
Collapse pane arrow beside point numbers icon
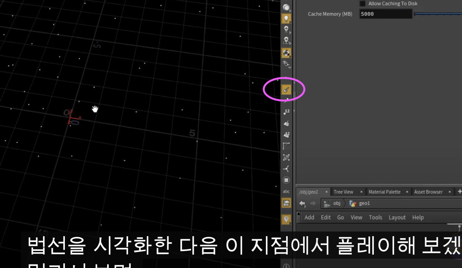coord(294,111)
